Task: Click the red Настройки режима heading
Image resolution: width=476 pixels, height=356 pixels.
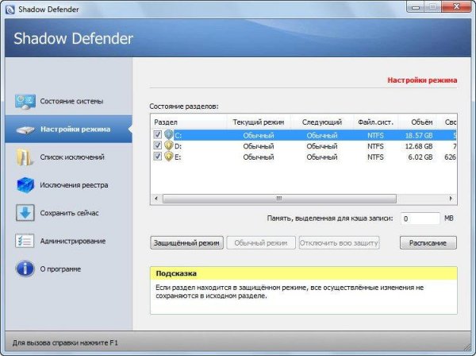Action: tap(422, 80)
